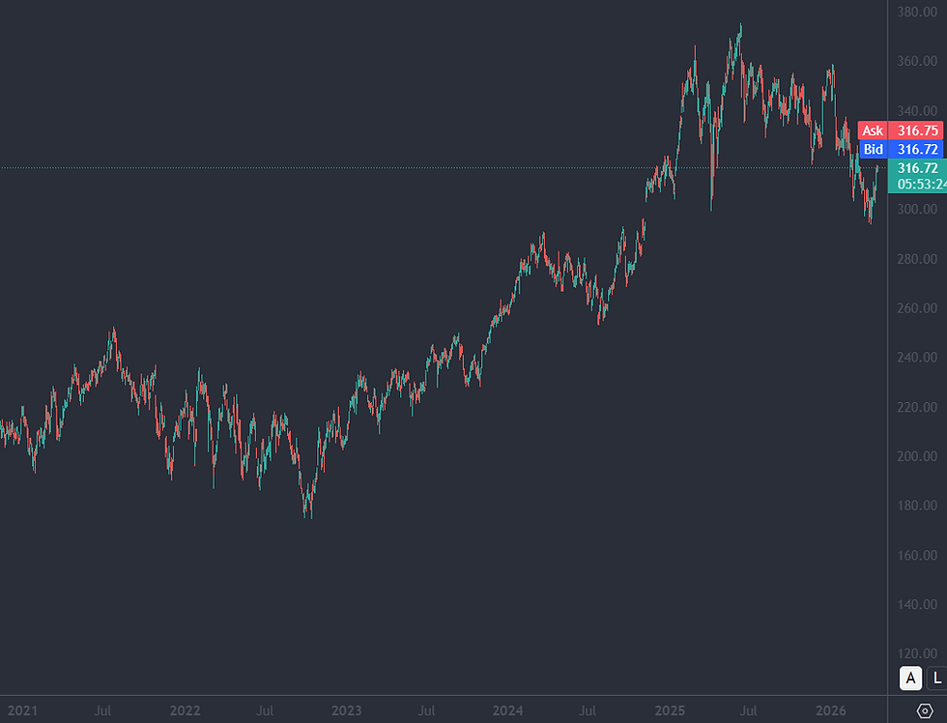Click the Bid 316.72 price label
Image resolution: width=947 pixels, height=723 pixels.
coord(901,149)
